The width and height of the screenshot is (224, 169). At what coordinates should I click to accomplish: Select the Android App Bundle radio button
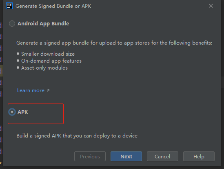[x=12, y=23]
